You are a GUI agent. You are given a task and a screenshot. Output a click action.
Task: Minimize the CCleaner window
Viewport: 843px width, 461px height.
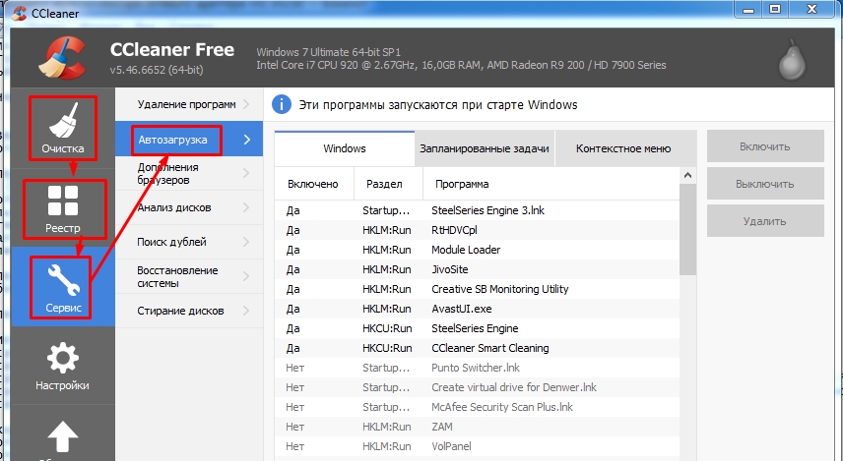click(x=747, y=9)
